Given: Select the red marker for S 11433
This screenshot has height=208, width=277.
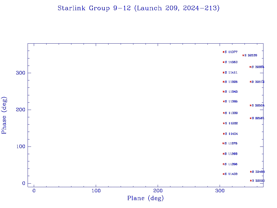Looking at the screenshot, I should coord(223,174).
